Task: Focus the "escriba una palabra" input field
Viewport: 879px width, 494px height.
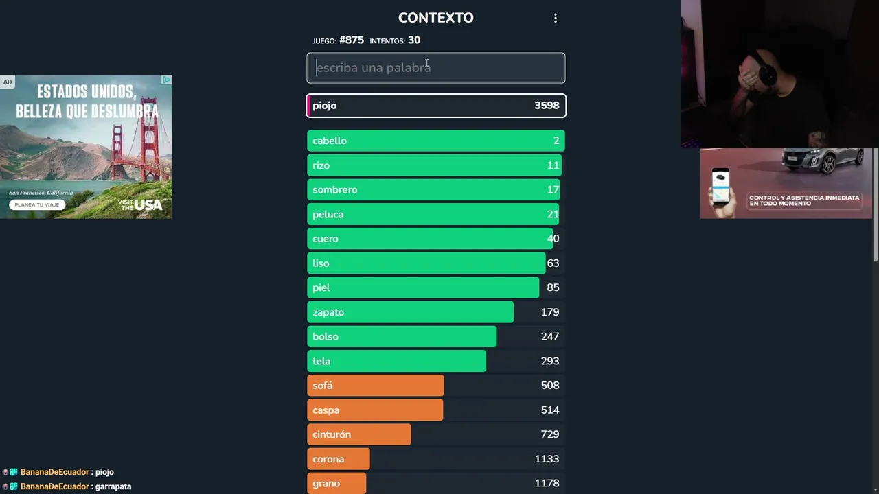Action: (x=436, y=68)
